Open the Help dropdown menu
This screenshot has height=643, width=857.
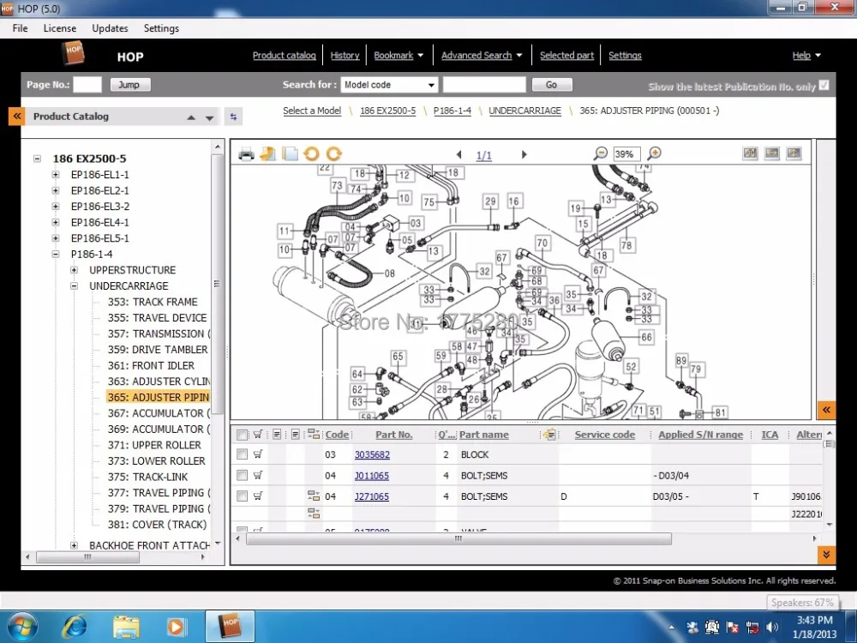click(x=806, y=55)
